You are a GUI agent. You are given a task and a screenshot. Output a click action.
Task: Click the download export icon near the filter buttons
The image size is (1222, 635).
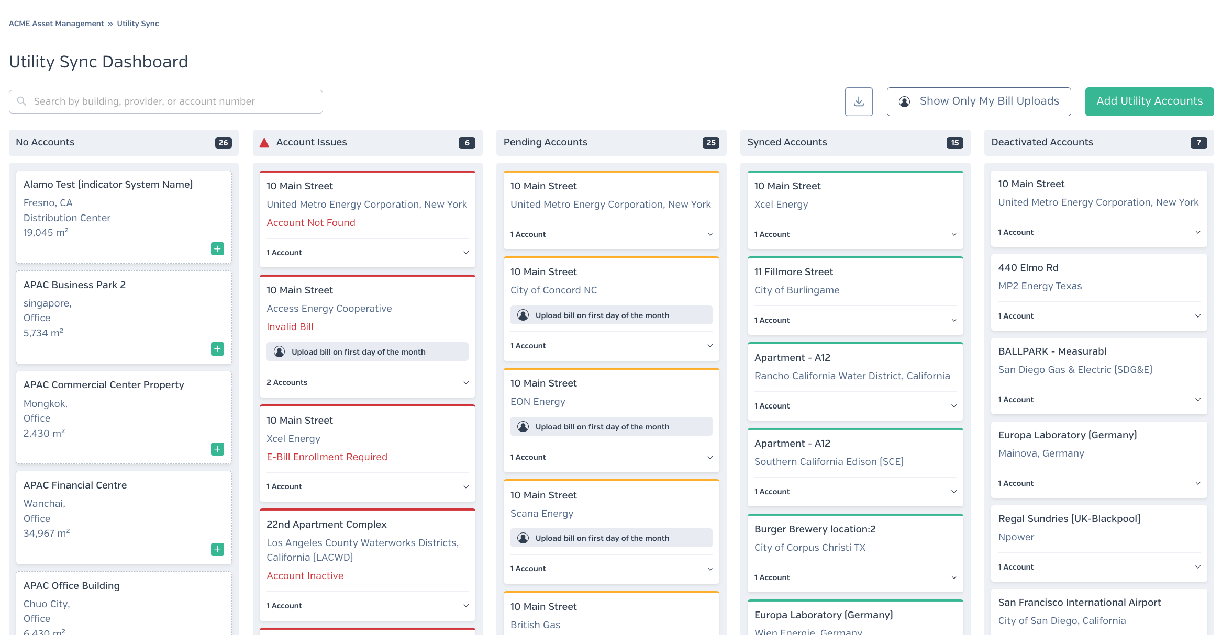(x=859, y=101)
